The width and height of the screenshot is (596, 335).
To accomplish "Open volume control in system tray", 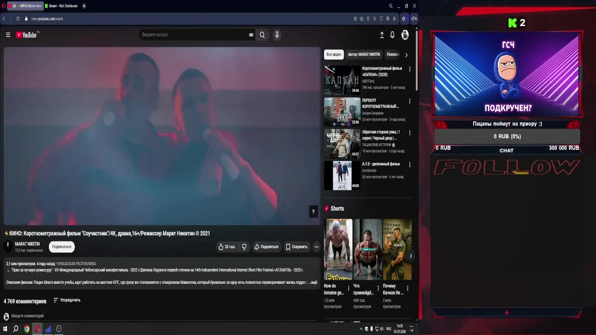I will click(x=382, y=329).
